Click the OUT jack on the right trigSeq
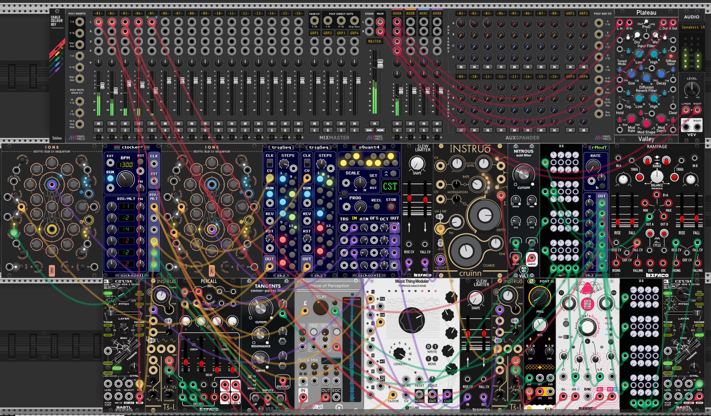Viewport: 711px width, 416px height. [307, 267]
